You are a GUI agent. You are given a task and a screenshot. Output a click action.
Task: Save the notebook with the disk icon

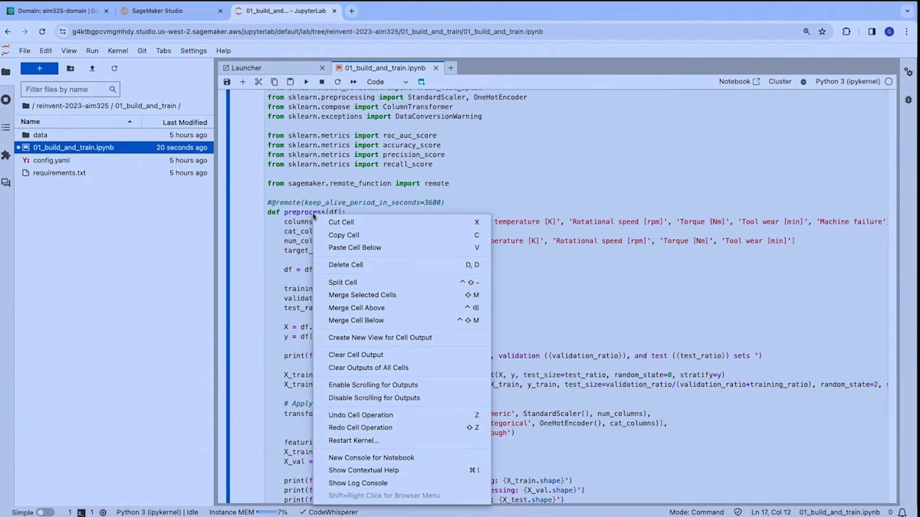[227, 82]
